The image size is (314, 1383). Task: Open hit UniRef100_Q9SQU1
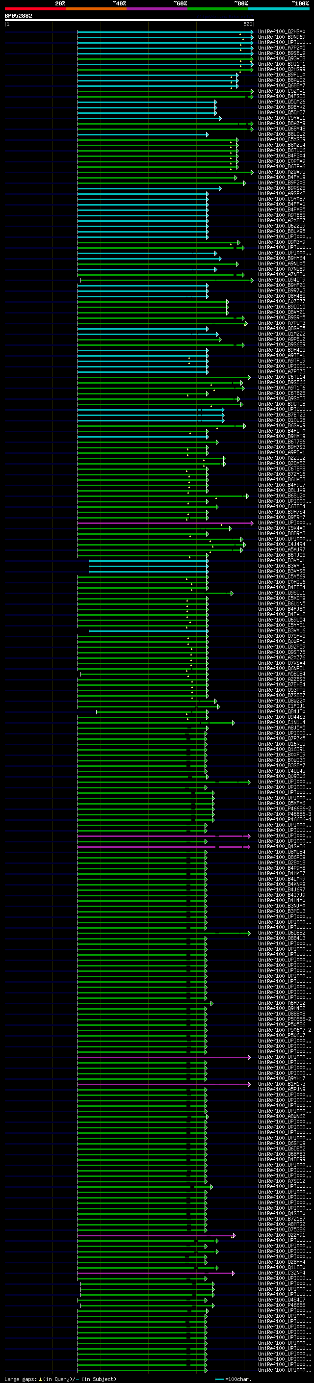(x=282, y=593)
